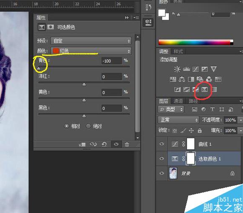Switch to the 样式 styles tab

[x=178, y=51]
